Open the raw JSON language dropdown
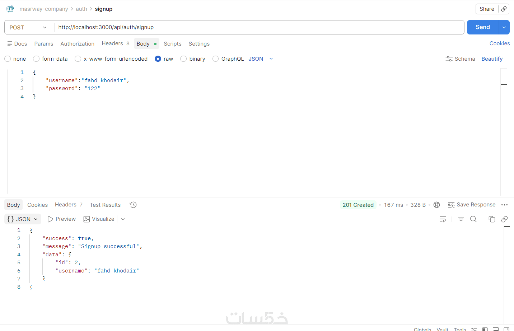 [x=261, y=59]
